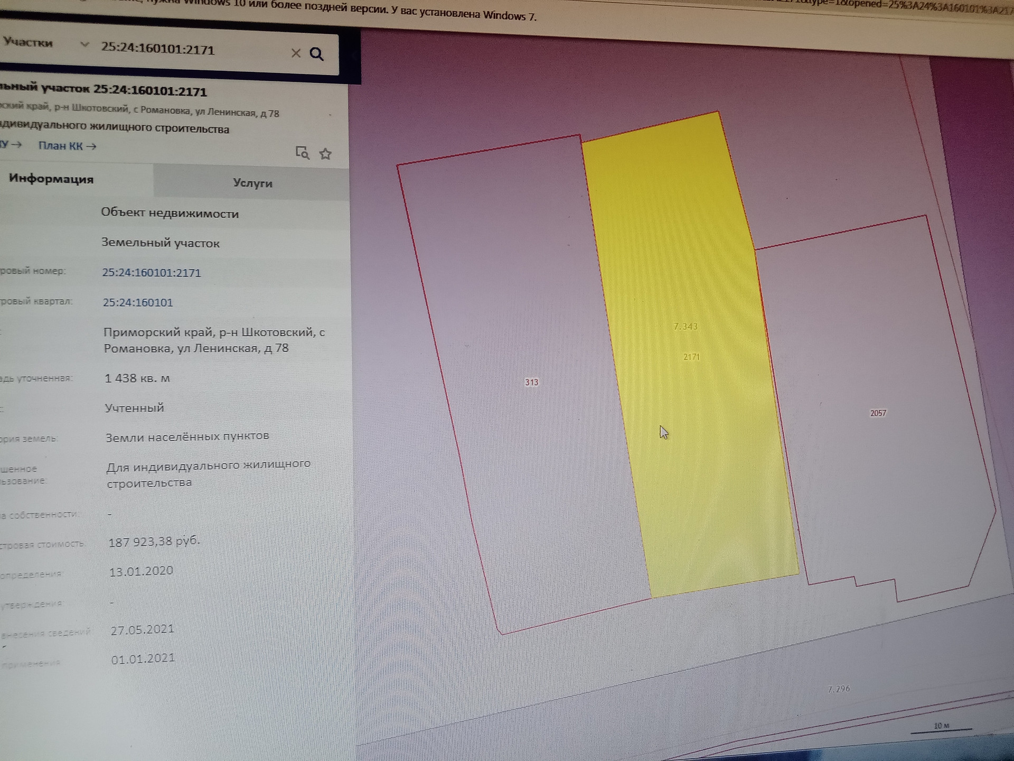This screenshot has width=1014, height=761.
Task: Click the magnifying glass search icon
Action: [316, 54]
